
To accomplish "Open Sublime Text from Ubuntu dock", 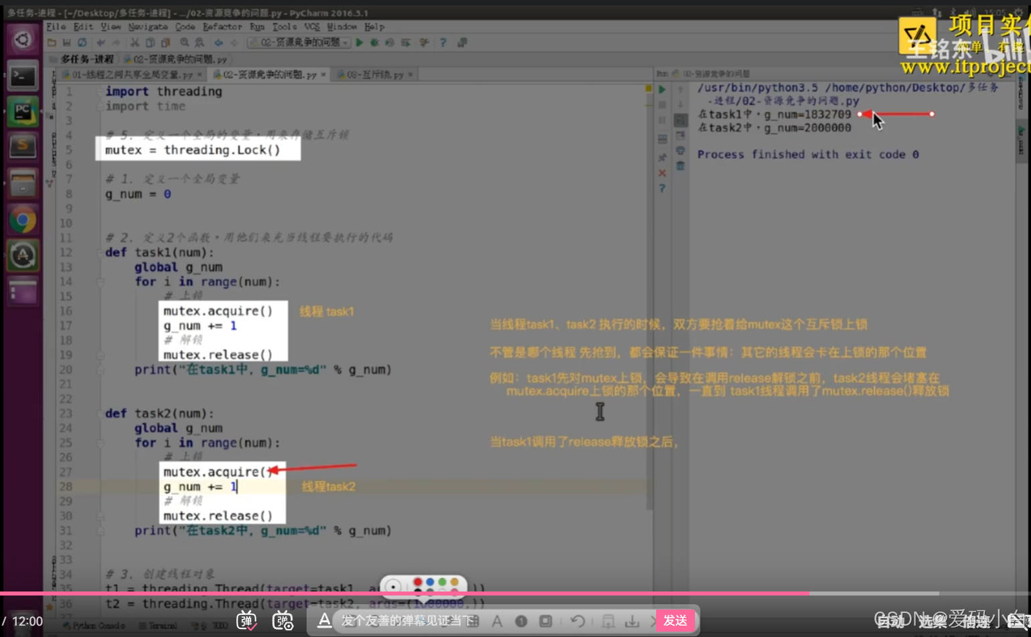I will [x=22, y=146].
